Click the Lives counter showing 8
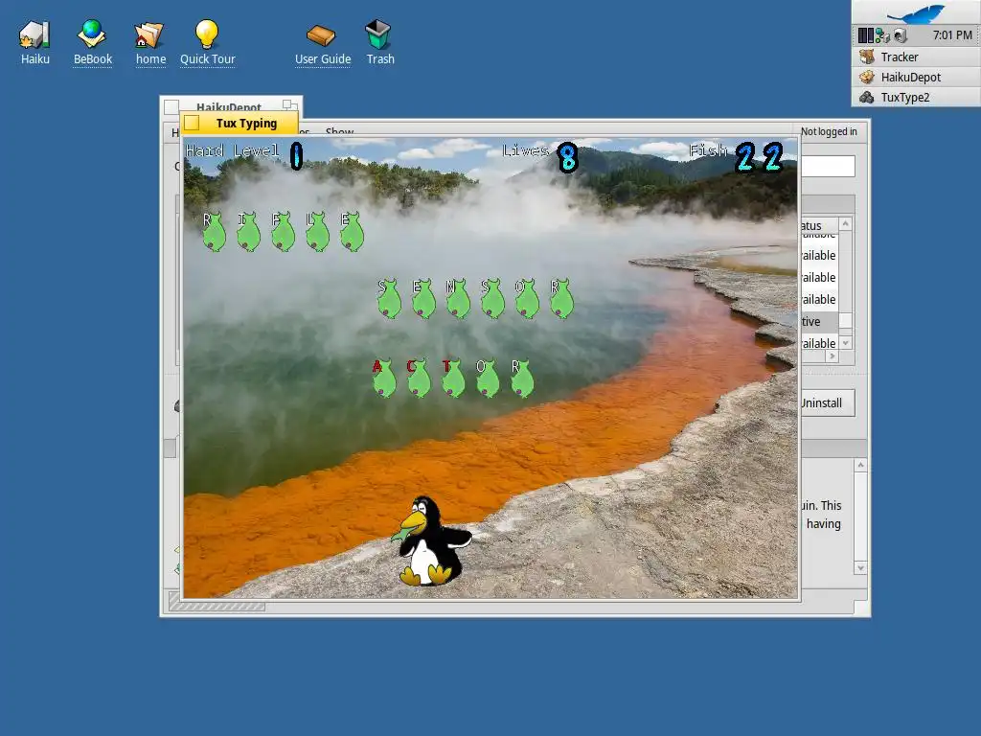The image size is (981, 736). 540,156
